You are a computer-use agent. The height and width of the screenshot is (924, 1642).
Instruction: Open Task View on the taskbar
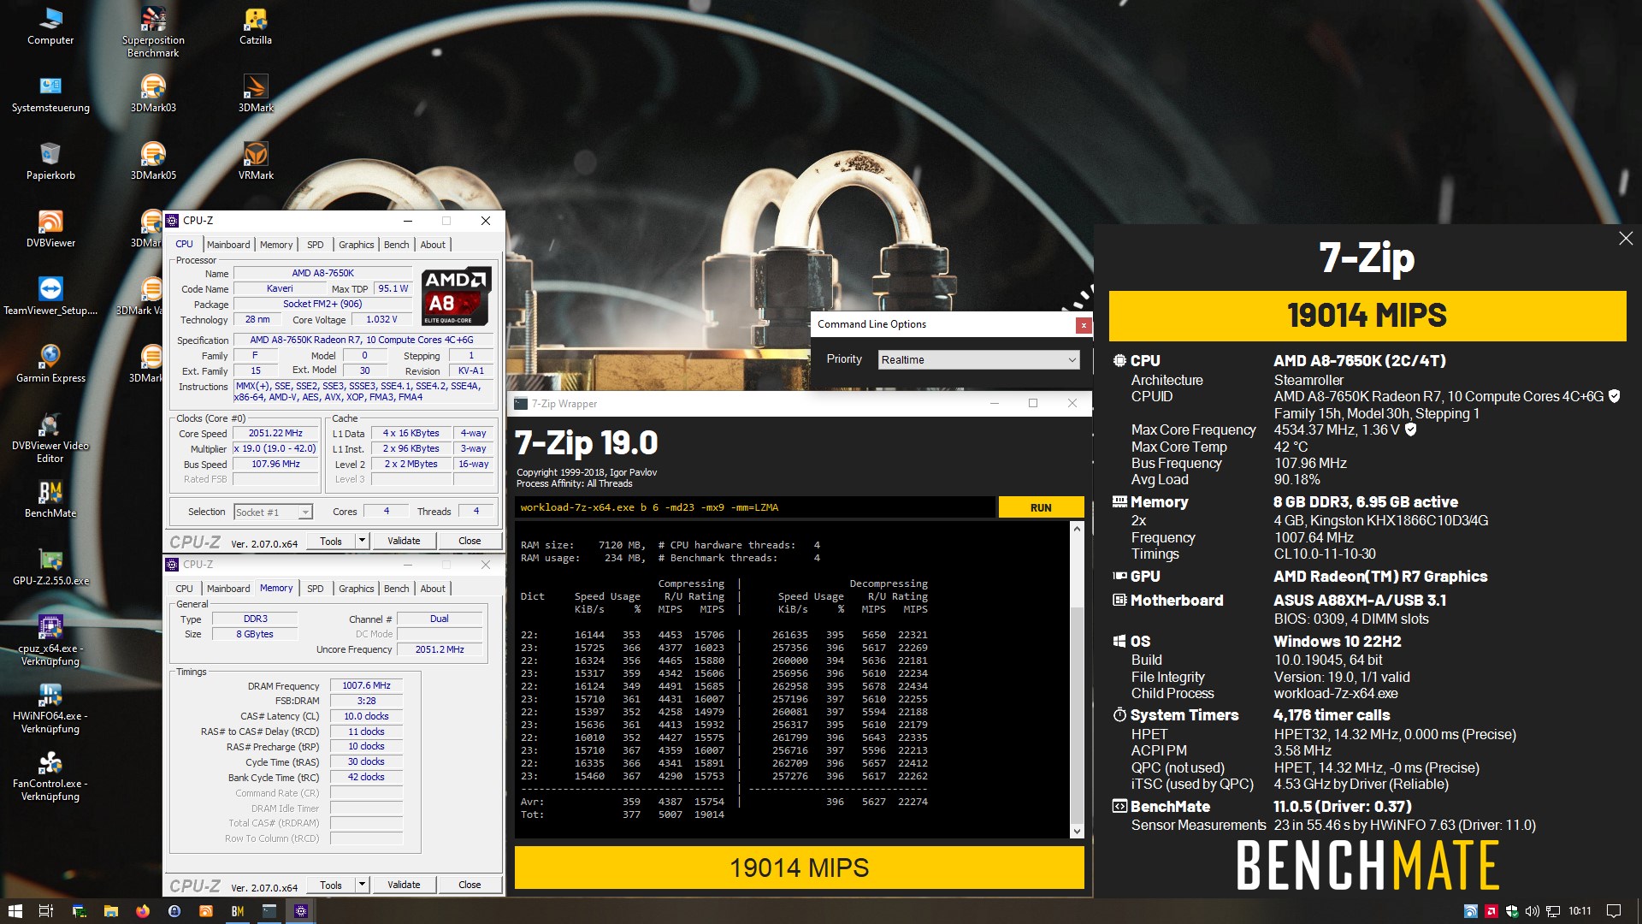[46, 911]
